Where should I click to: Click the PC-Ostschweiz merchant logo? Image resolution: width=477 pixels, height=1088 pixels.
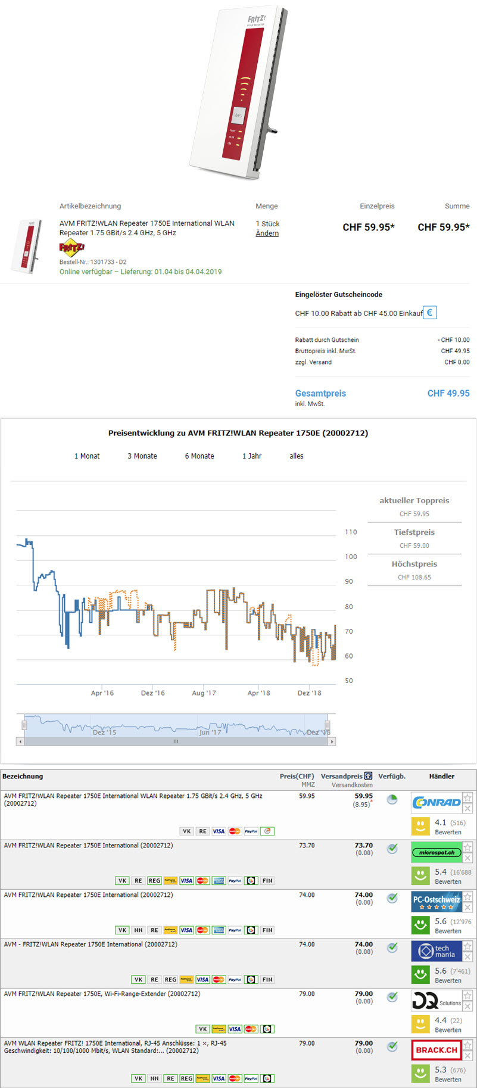[x=436, y=902]
